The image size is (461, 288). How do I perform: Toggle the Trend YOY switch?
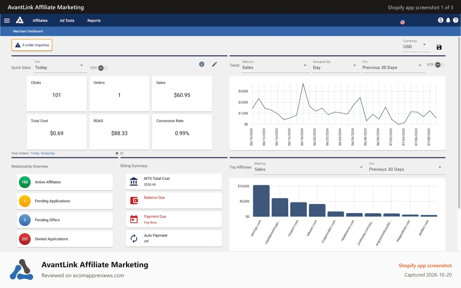(x=440, y=65)
